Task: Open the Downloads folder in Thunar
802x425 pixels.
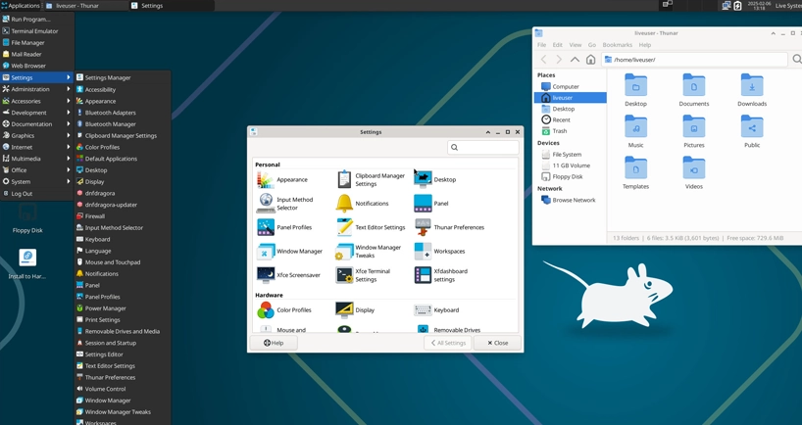Action: point(752,89)
